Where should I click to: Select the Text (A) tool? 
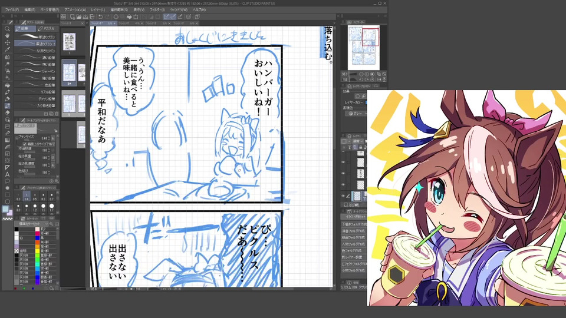click(x=7, y=174)
